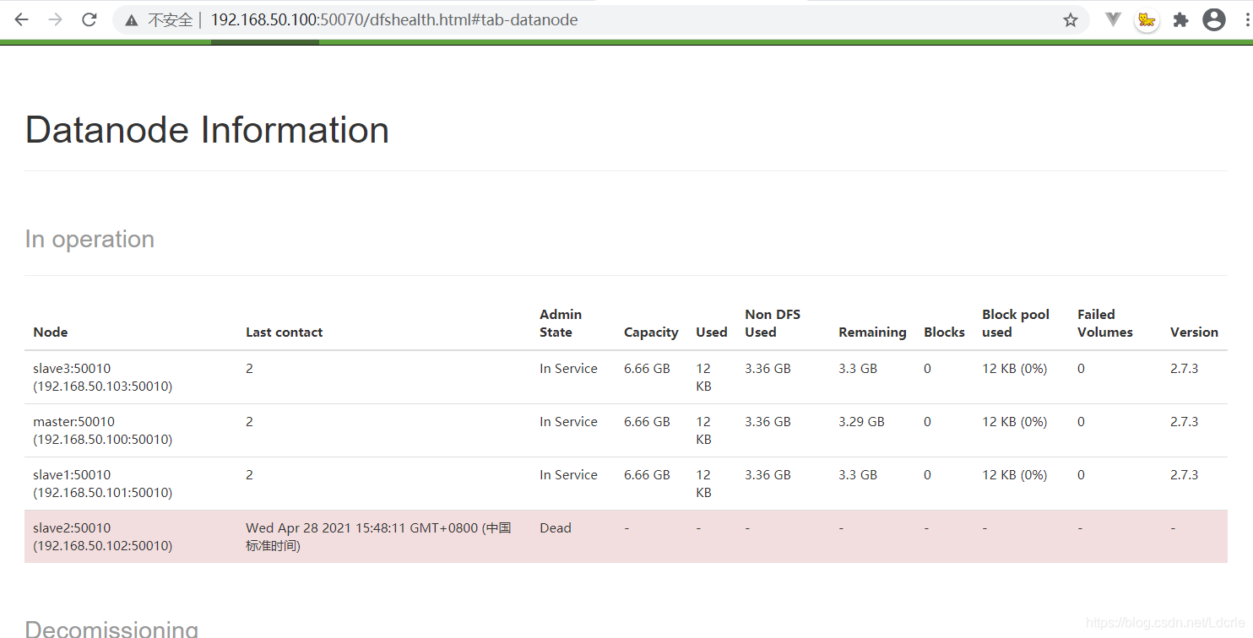
Task: Click master's 3.29 GB remaining value
Action: [x=861, y=422]
